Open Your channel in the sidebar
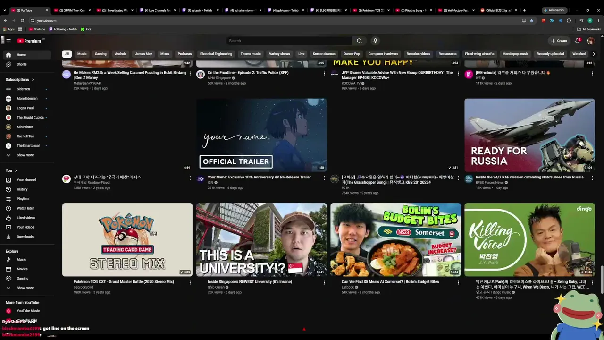The width and height of the screenshot is (604, 340). 26,180
